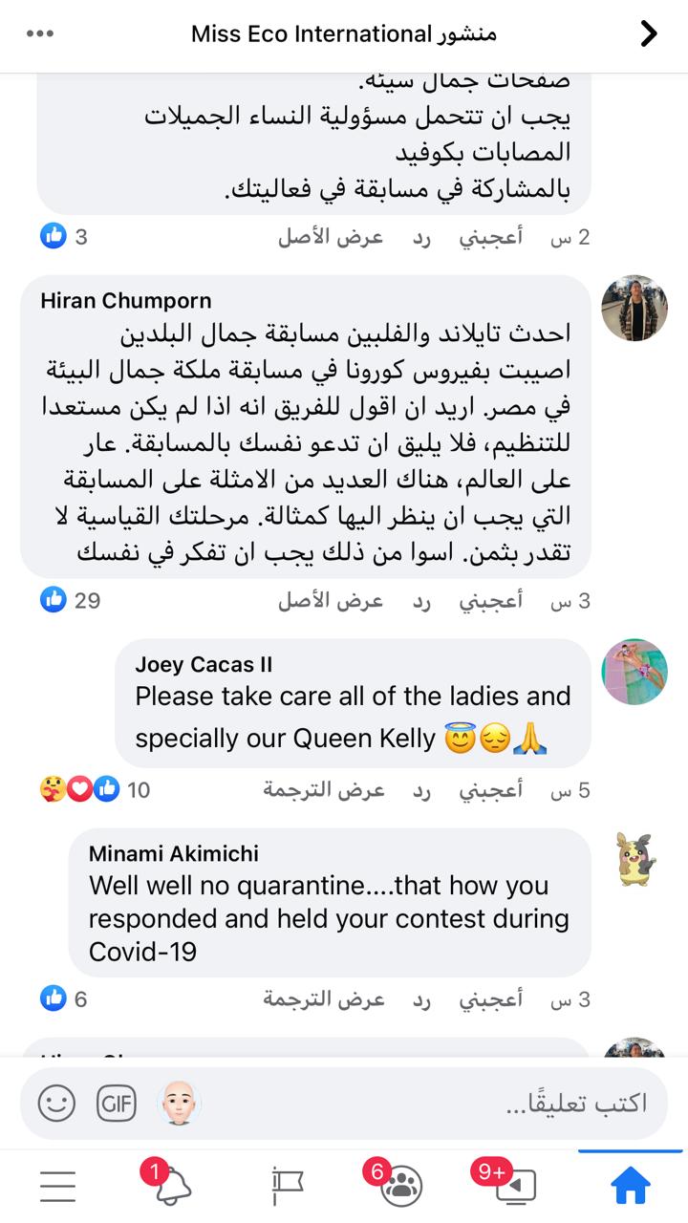The image size is (688, 1223).
Task: Open the three-dots more options menu
Action: pyautogui.click(x=40, y=34)
